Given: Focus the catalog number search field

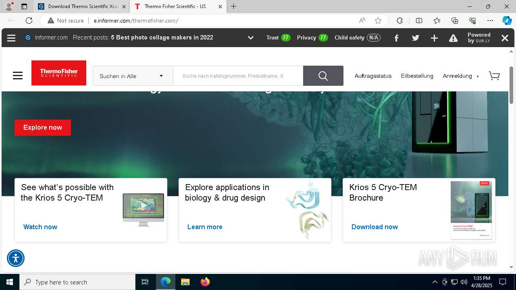Looking at the screenshot, I should [238, 76].
